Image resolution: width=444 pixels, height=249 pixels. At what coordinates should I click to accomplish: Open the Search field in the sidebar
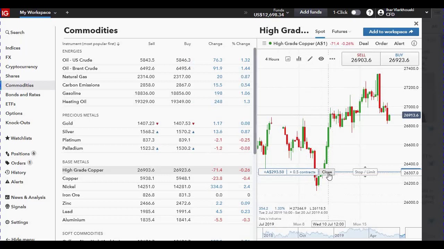point(15,33)
